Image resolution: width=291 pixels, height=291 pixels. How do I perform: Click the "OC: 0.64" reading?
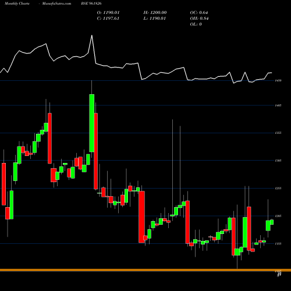(x=199, y=13)
